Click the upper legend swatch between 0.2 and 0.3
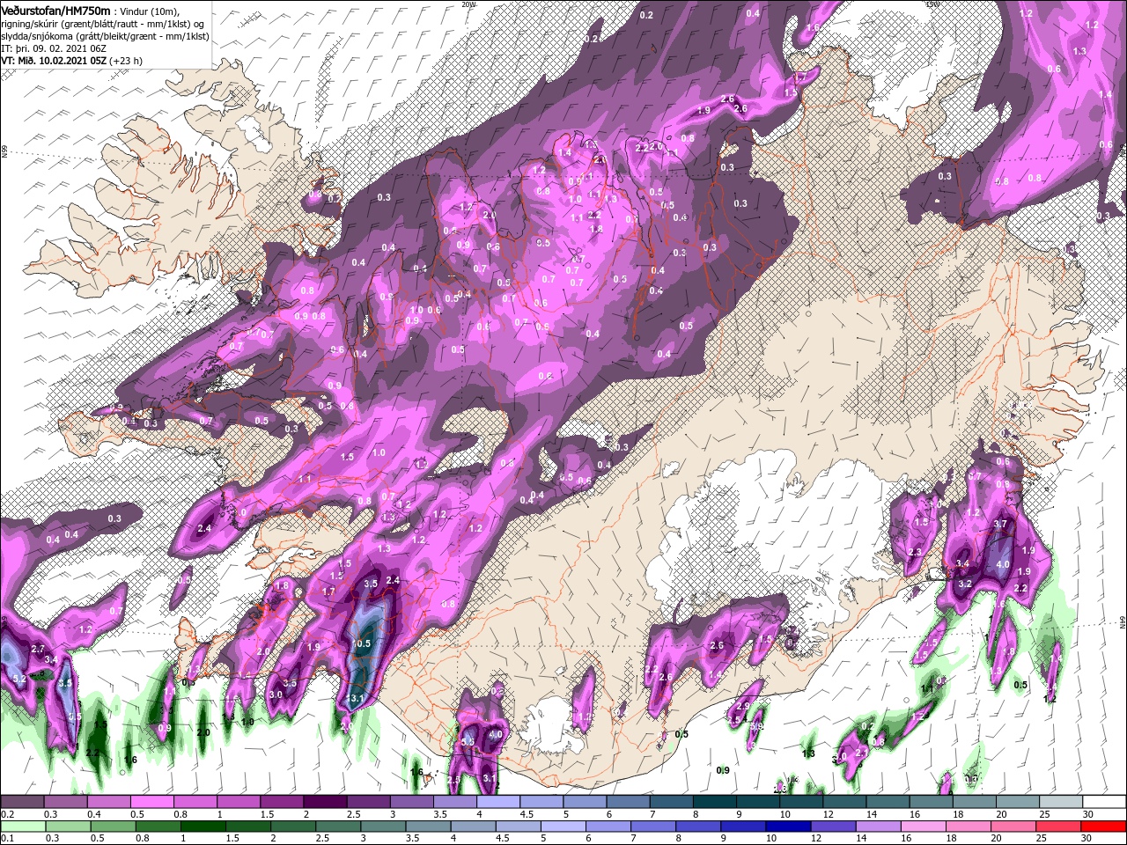The height and width of the screenshot is (845, 1127). (x=22, y=803)
